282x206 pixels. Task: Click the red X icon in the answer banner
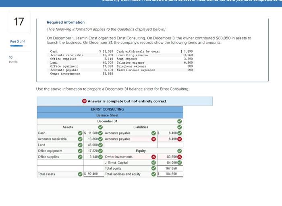point(84,101)
